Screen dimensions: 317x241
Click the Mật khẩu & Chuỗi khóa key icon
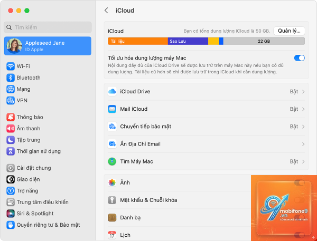(112, 200)
